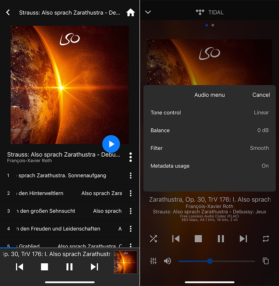The image size is (279, 286).
Task: Skip to next track in mini player
Action: pos(94,267)
